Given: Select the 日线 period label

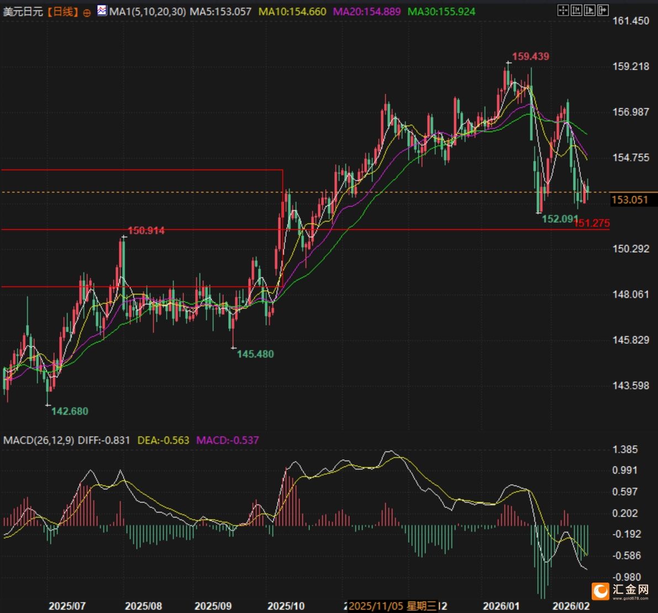Looking at the screenshot, I should [62, 12].
